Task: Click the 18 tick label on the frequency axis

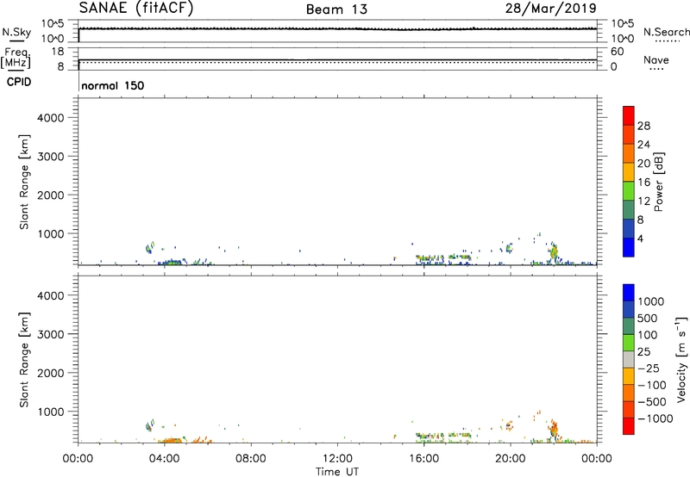Action: point(58,52)
